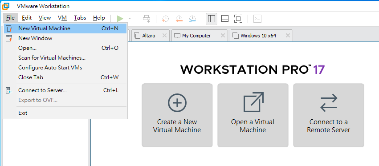
Task: Open Snapshot Manager toolbar icon
Action: coord(193,19)
